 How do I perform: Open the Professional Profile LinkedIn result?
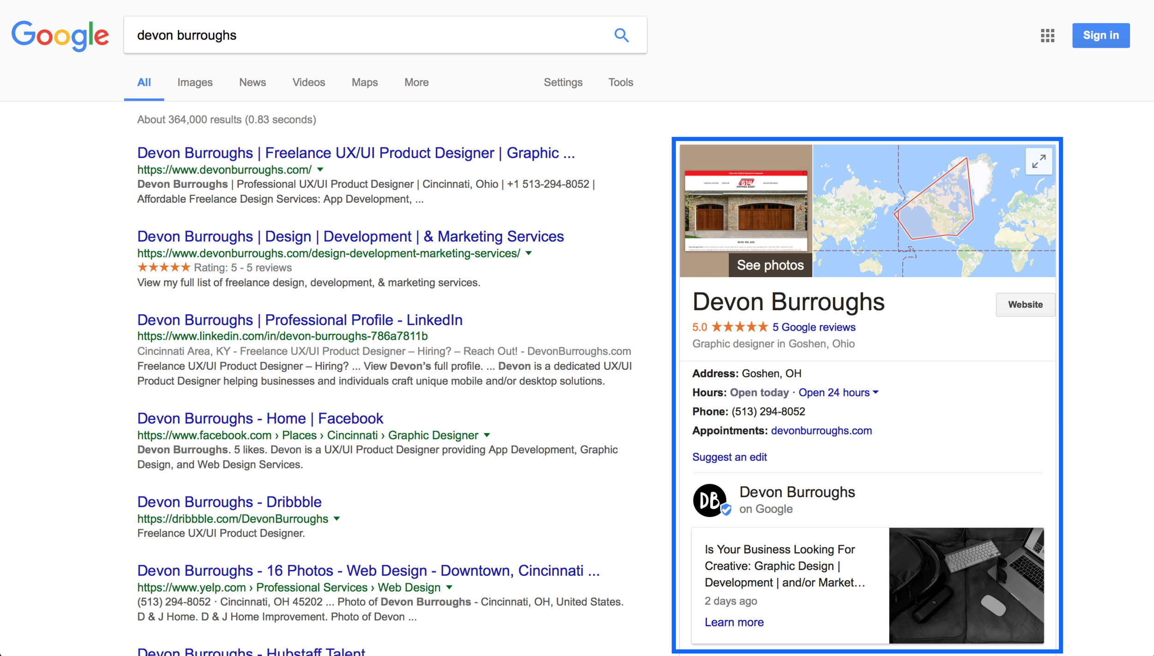point(300,320)
